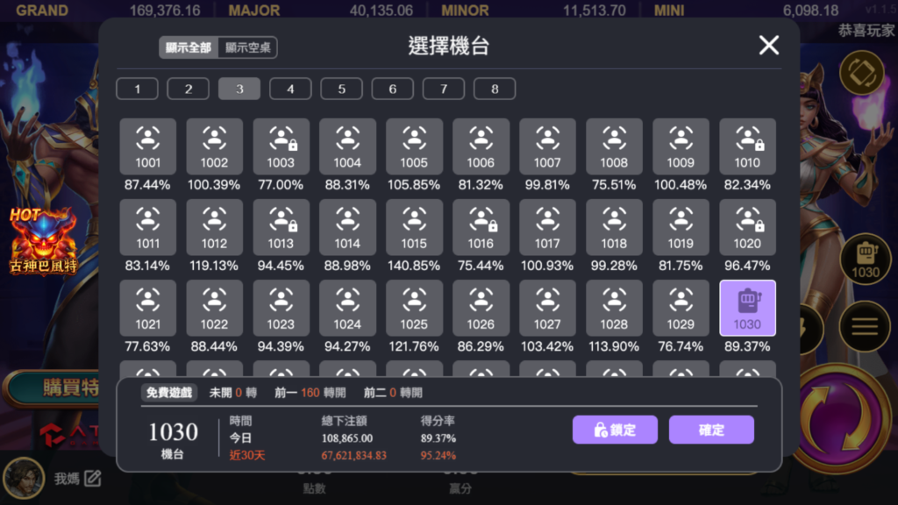Select machine 1001
The width and height of the screenshot is (898, 505).
coord(147,146)
